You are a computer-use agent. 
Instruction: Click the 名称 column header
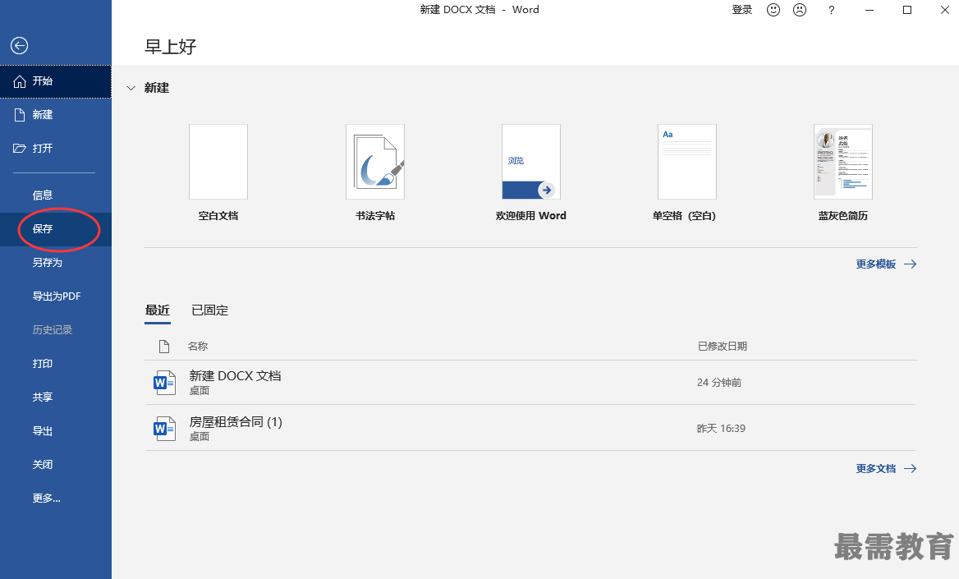pyautogui.click(x=198, y=347)
